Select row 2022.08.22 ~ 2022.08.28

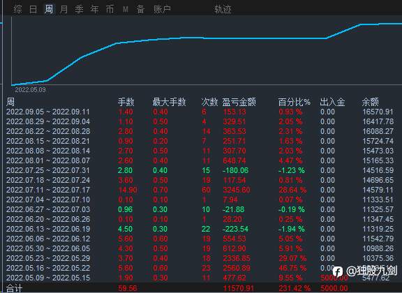point(200,131)
